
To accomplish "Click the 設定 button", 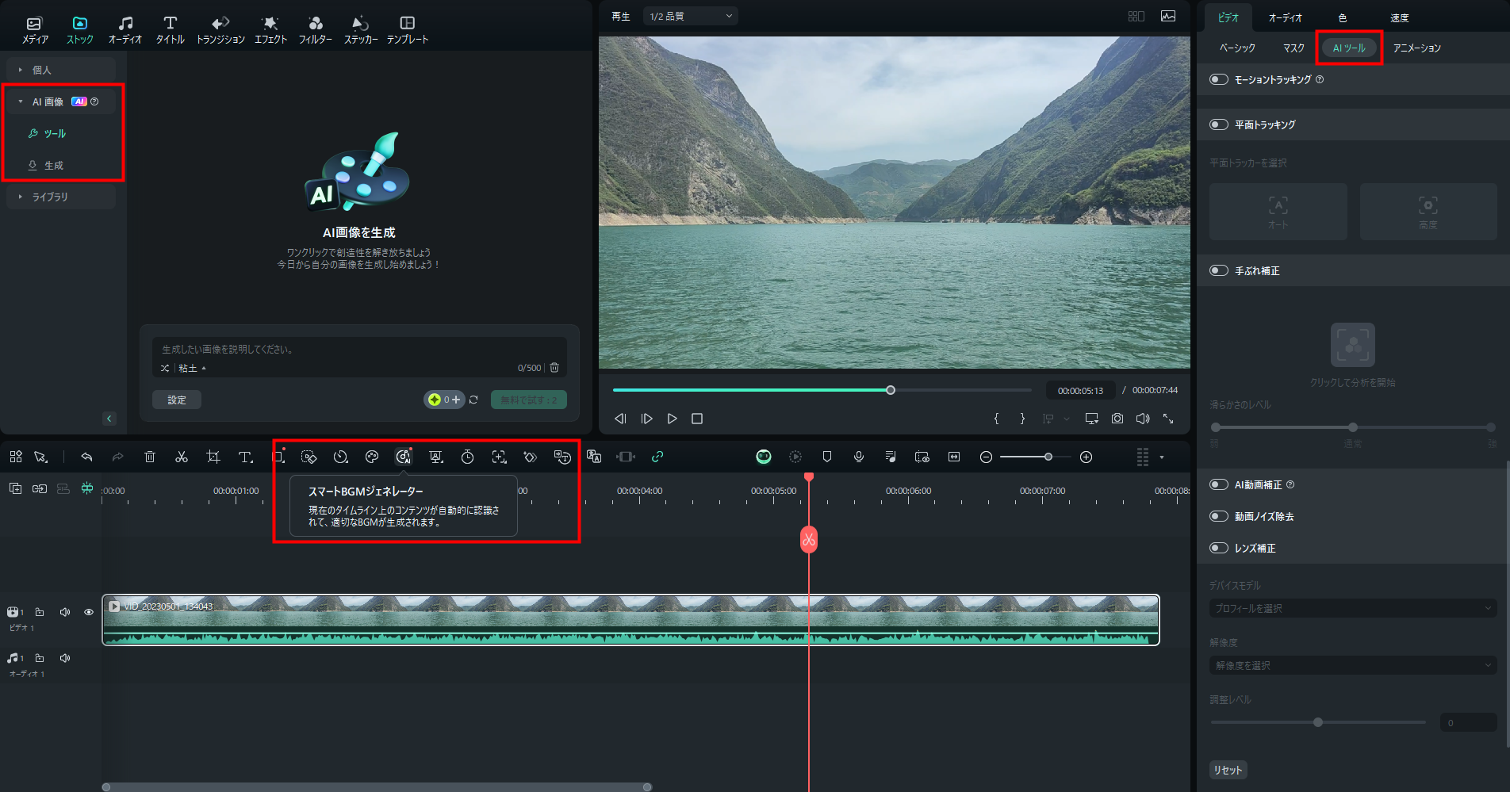I will pos(177,400).
